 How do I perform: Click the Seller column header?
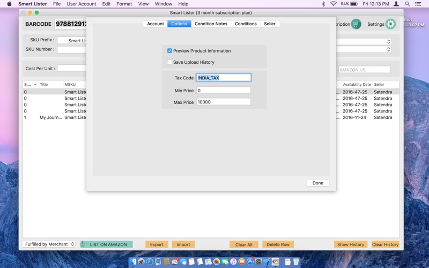pos(379,85)
